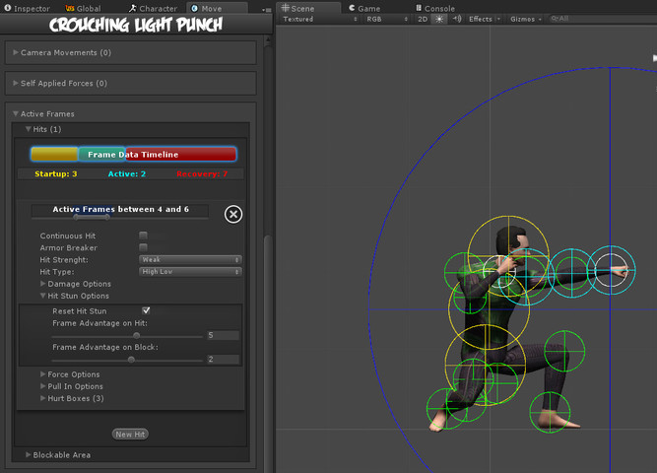Image resolution: width=657 pixels, height=473 pixels.
Task: Click Frame Advantage on Hit slider handle
Action: tap(137, 335)
